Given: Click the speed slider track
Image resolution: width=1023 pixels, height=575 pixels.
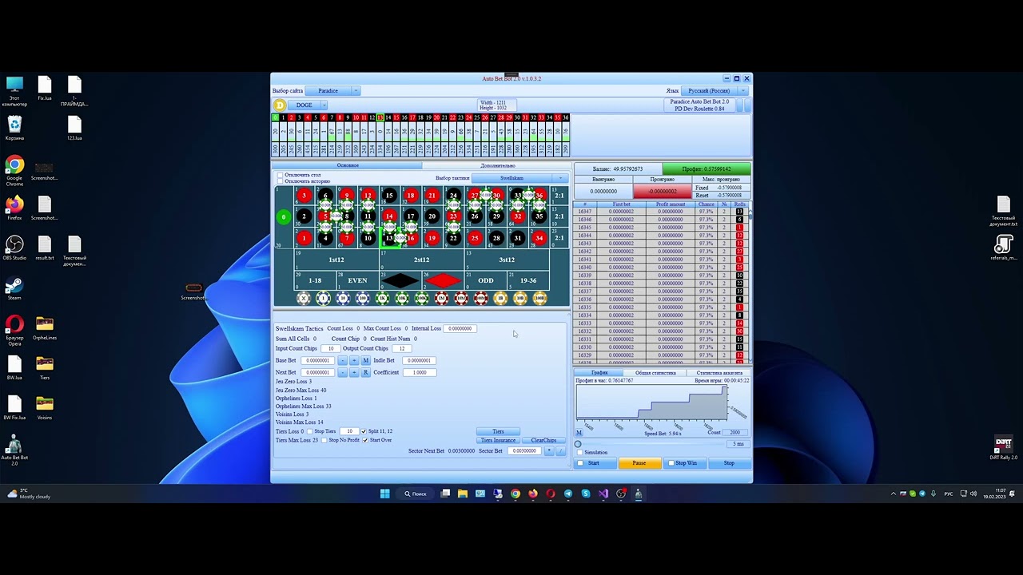Looking at the screenshot, I should tap(651, 444).
